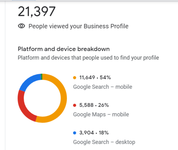
Task: Select the orange donut chart segment
Action: 63,99
